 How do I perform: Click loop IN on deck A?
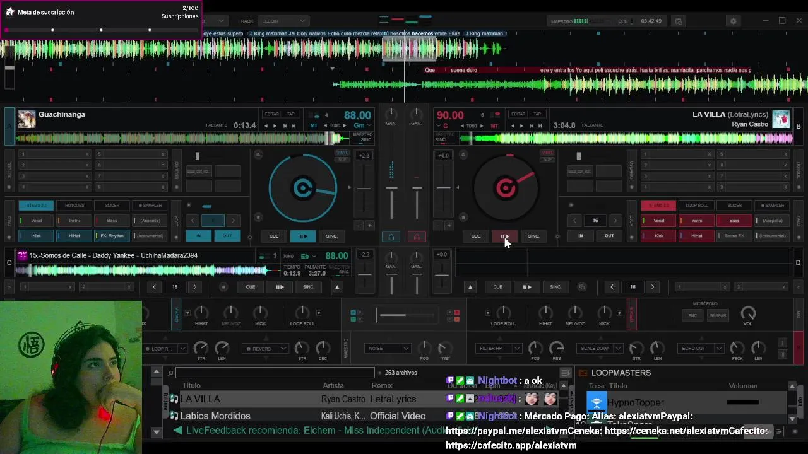[198, 236]
